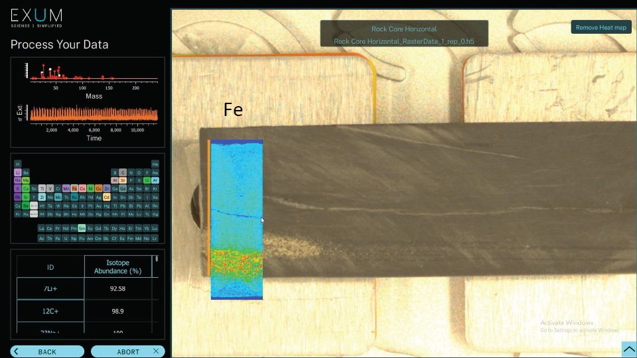Click the Rock Core Horizontal title
This screenshot has width=637, height=358.
(404, 29)
